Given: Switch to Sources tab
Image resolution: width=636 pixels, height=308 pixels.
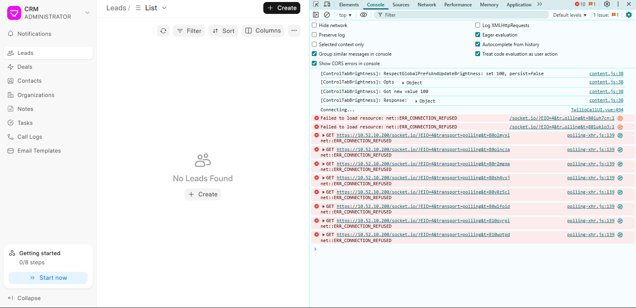Looking at the screenshot, I should point(401,5).
